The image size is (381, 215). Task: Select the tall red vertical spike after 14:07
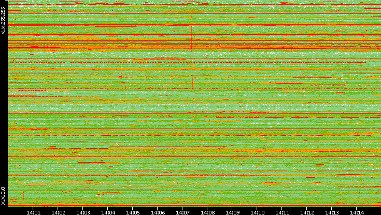coord(192,52)
